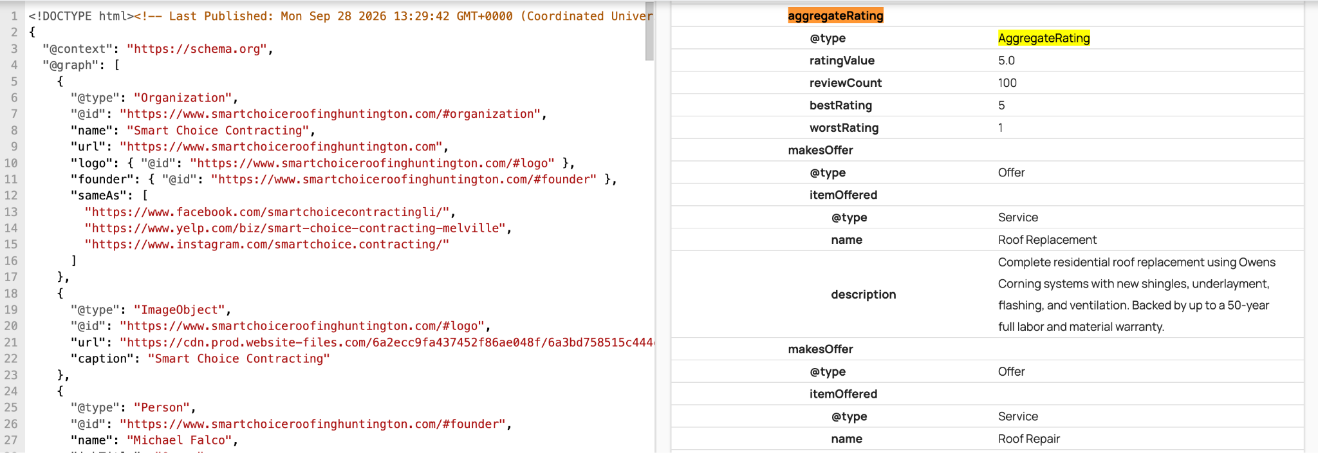Image resolution: width=1318 pixels, height=453 pixels.
Task: Click the description text about Owens Corning systems
Action: (1137, 295)
